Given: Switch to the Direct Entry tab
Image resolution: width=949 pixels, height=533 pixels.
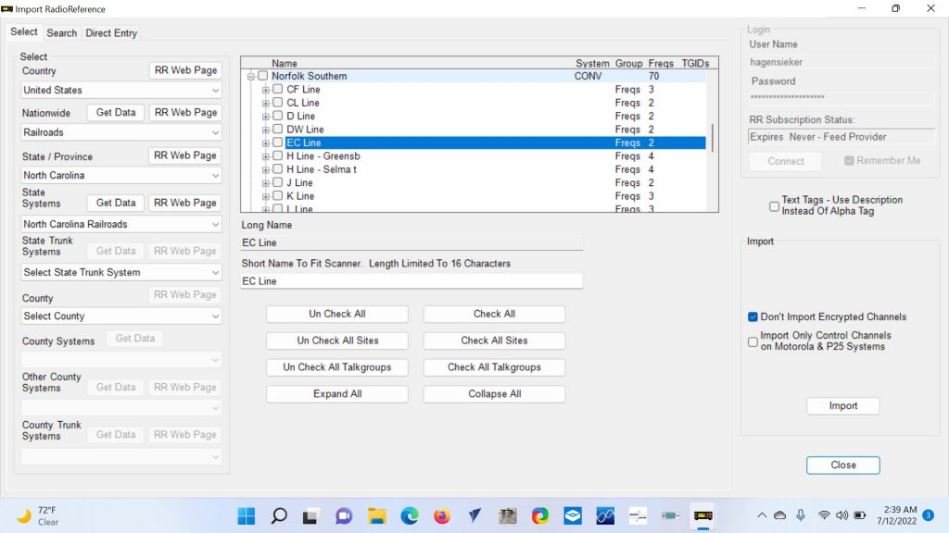Looking at the screenshot, I should pos(111,33).
